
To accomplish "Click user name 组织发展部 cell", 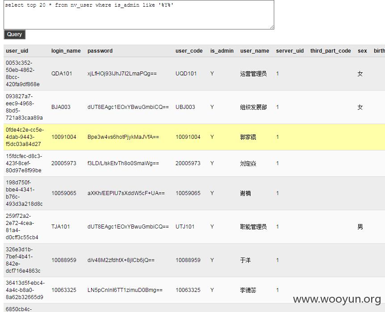I will pos(253,107).
